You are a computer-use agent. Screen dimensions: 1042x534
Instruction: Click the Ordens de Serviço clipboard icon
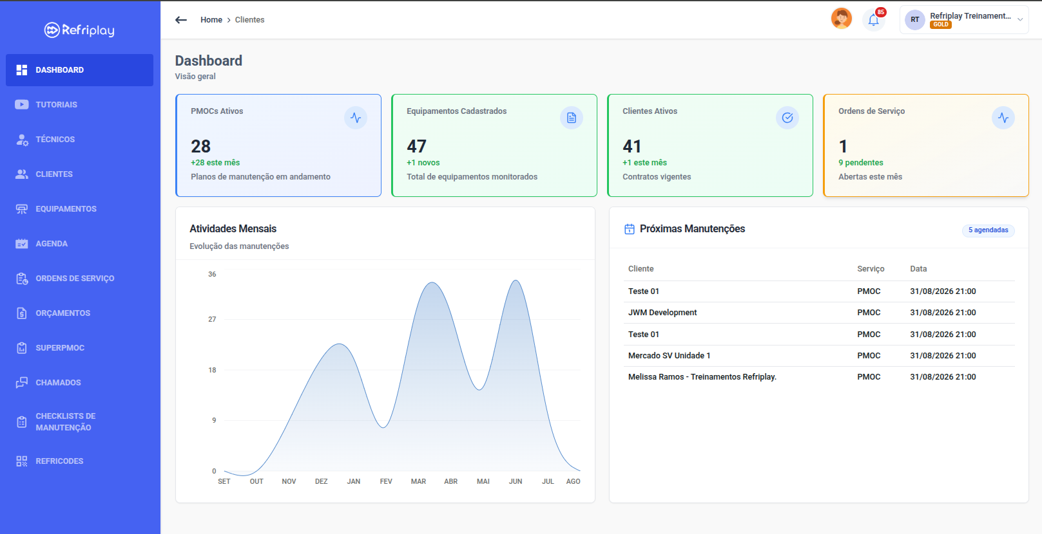pos(22,278)
